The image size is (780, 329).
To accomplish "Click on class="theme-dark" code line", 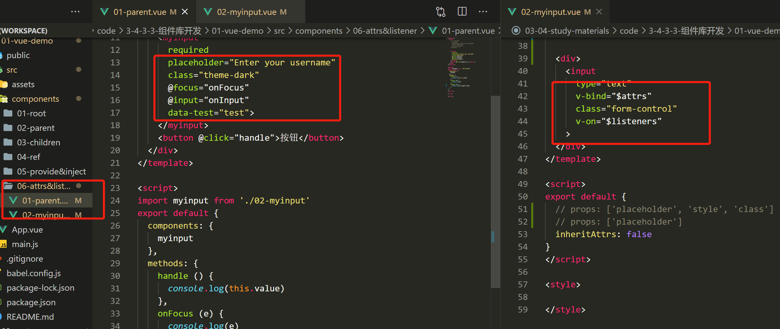I will pyautogui.click(x=213, y=75).
